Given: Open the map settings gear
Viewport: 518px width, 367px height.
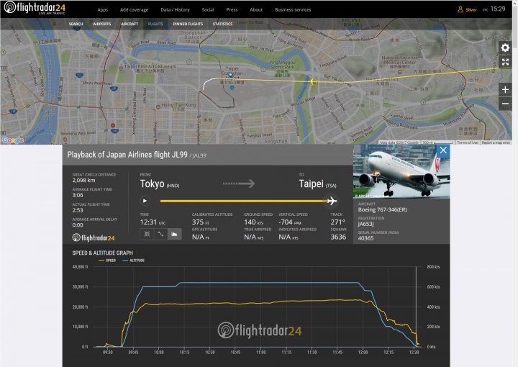Looking at the screenshot, I should 505,47.
